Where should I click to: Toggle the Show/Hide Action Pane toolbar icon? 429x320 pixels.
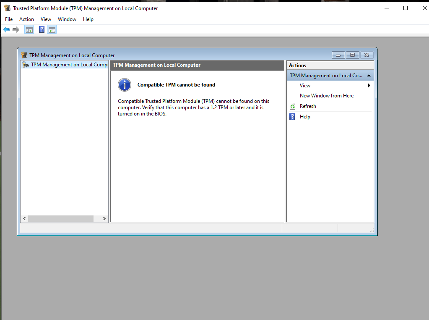click(x=52, y=29)
